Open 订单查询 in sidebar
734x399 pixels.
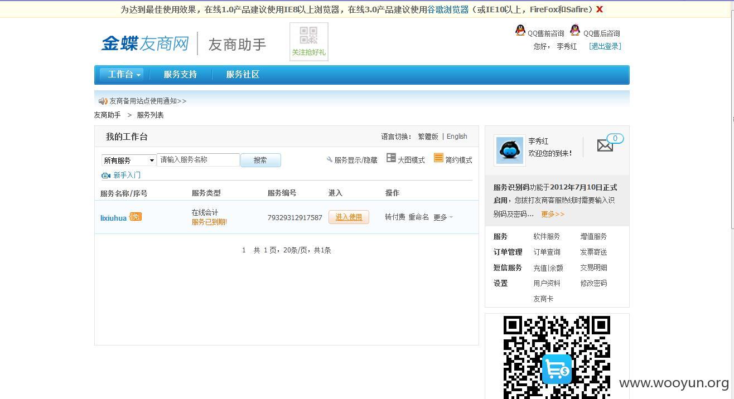pyautogui.click(x=547, y=252)
